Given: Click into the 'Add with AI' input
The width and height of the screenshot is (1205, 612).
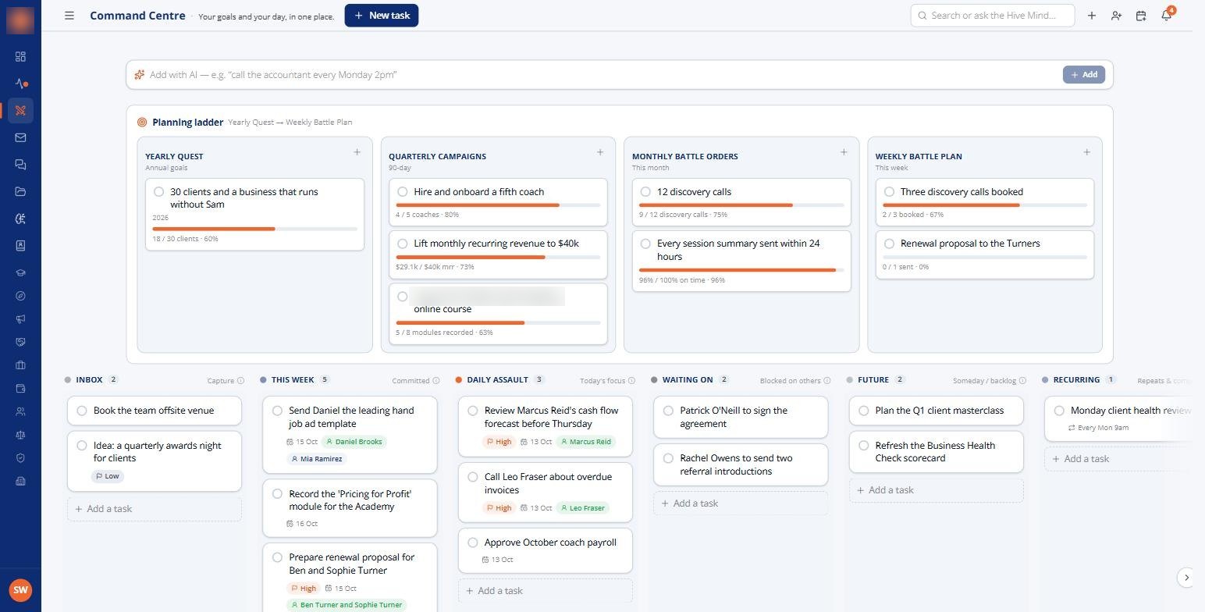Looking at the screenshot, I should pos(601,75).
